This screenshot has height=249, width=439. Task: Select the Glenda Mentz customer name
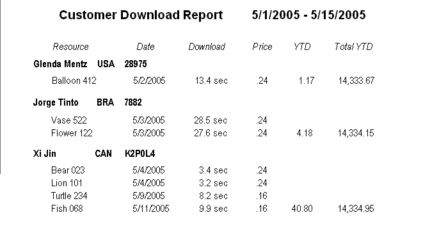[60, 64]
